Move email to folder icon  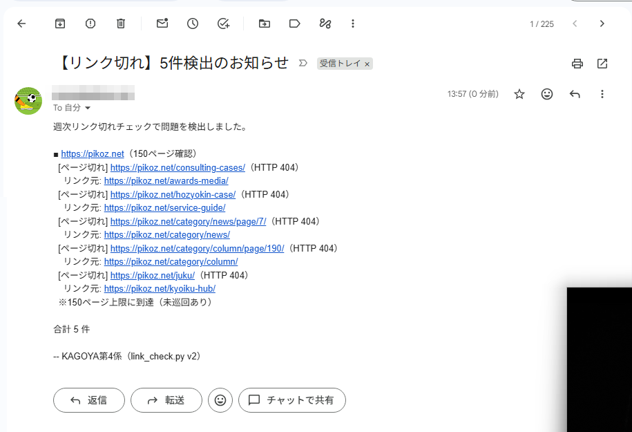pos(265,24)
